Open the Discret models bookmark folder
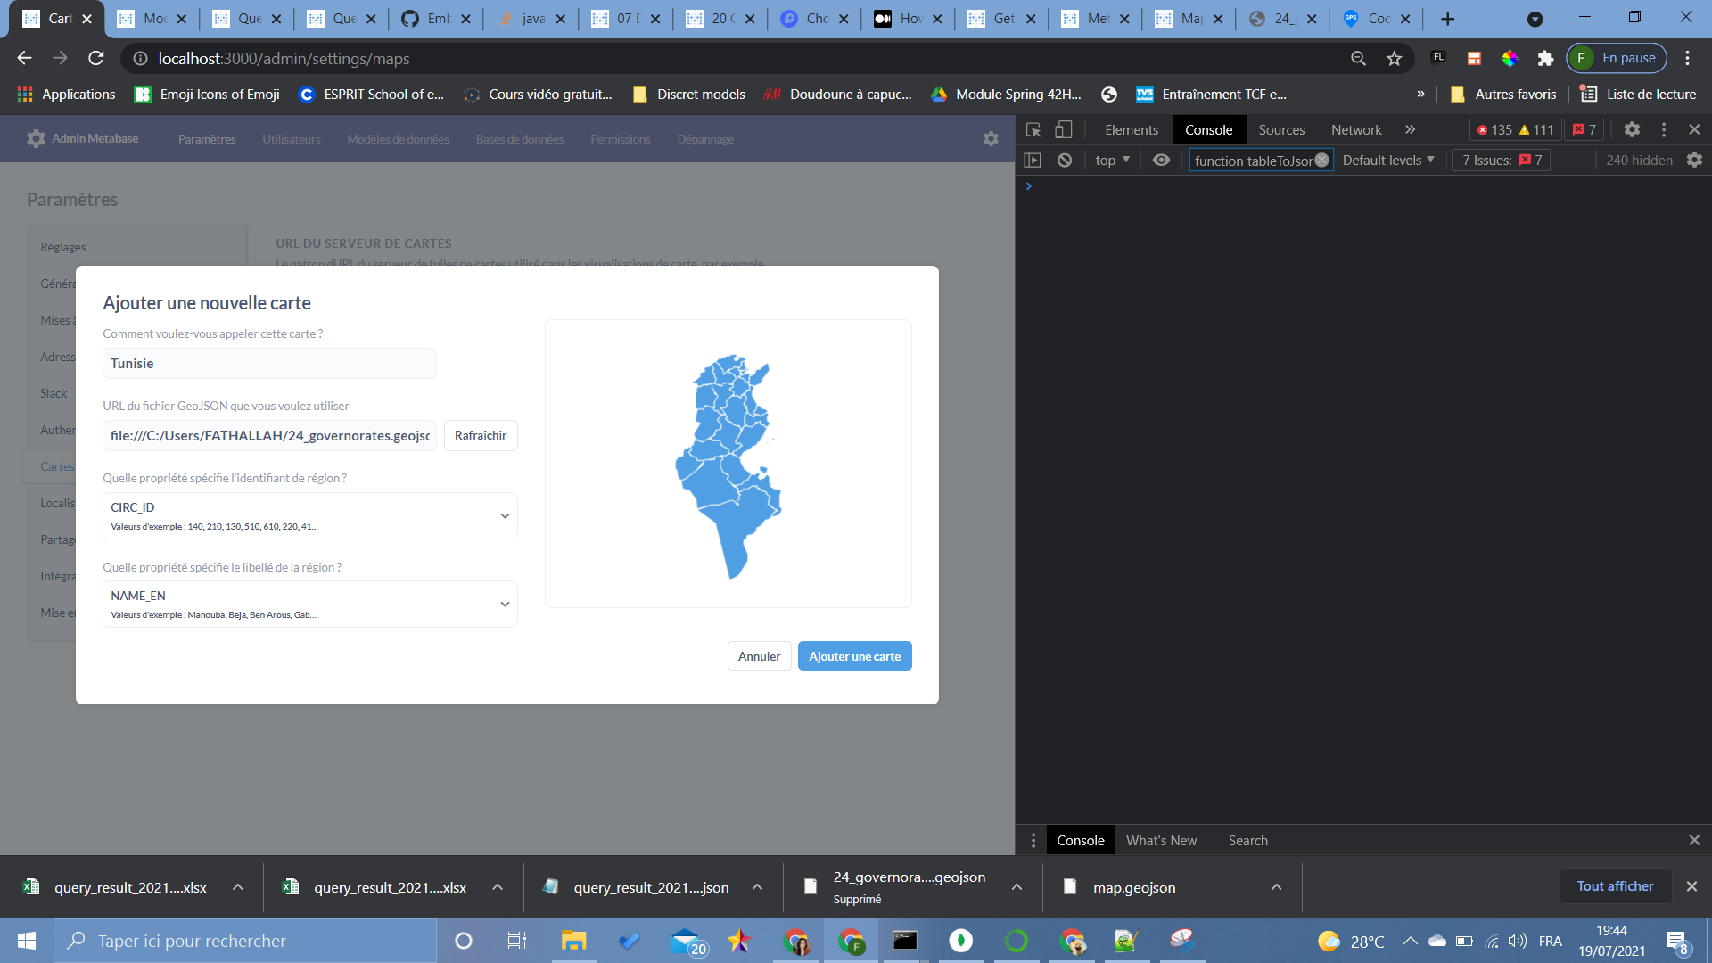 pyautogui.click(x=688, y=95)
